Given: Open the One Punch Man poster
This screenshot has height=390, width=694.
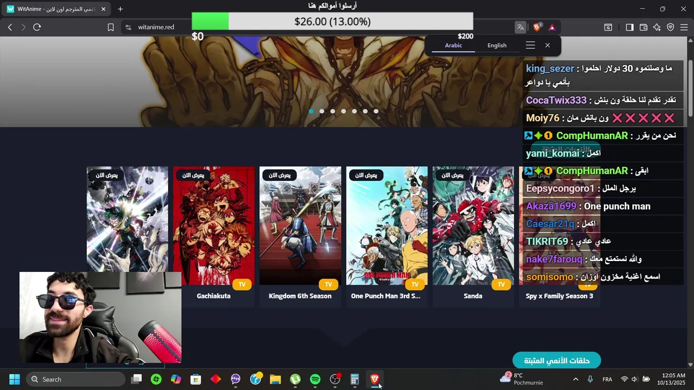Looking at the screenshot, I should [387, 225].
